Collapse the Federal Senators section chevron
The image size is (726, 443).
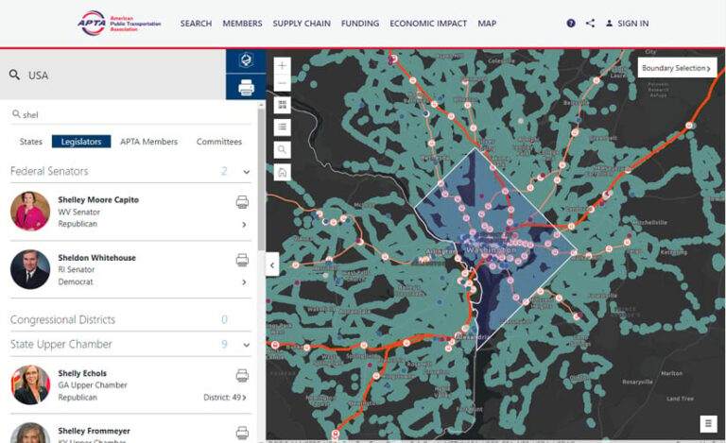coord(247,172)
